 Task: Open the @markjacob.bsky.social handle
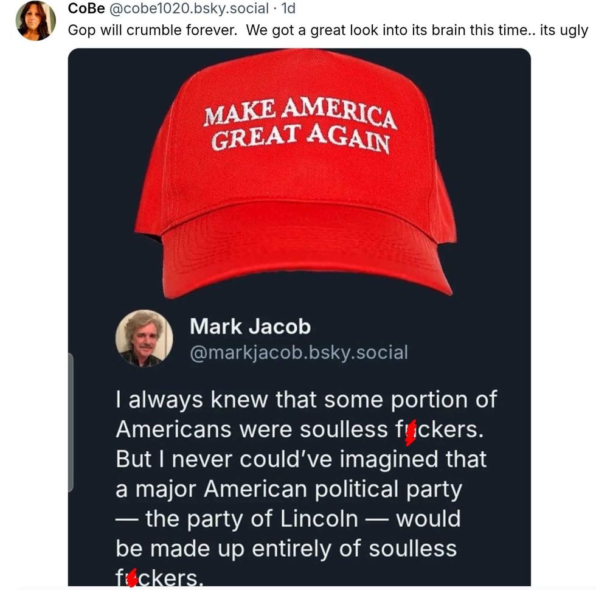coord(299,352)
